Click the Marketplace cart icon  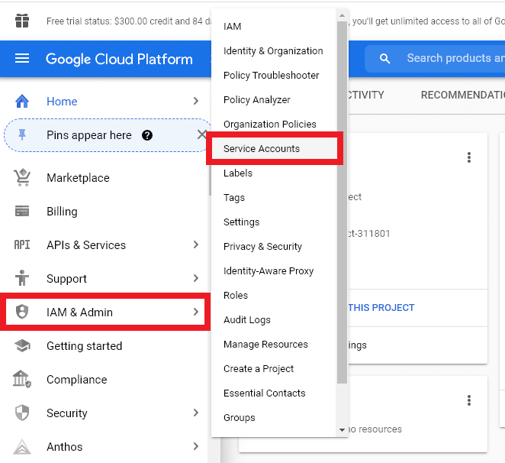tap(22, 177)
